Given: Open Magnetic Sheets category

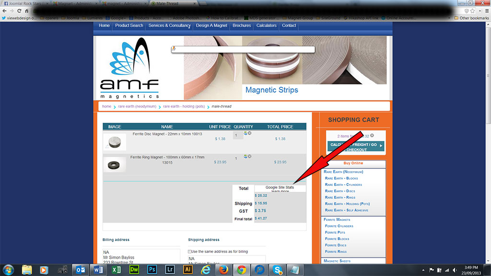Looking at the screenshot, I should pyautogui.click(x=337, y=261).
